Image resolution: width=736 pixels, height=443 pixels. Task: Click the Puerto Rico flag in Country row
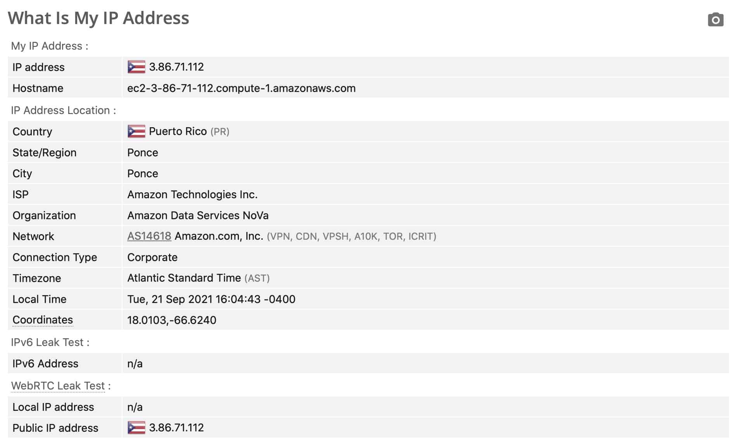136,132
